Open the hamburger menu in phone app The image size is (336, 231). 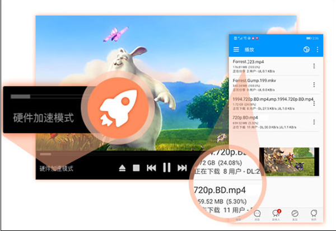tap(236, 50)
